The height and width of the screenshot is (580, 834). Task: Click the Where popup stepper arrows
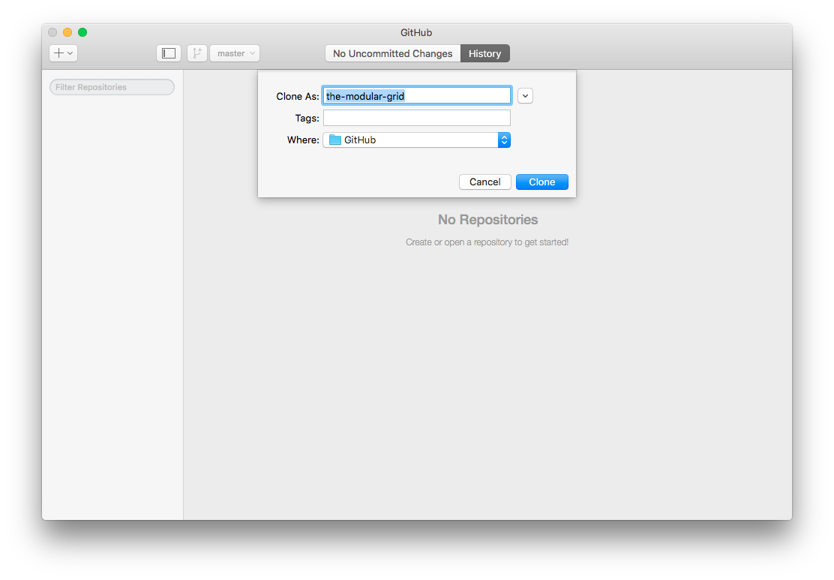[x=504, y=140]
